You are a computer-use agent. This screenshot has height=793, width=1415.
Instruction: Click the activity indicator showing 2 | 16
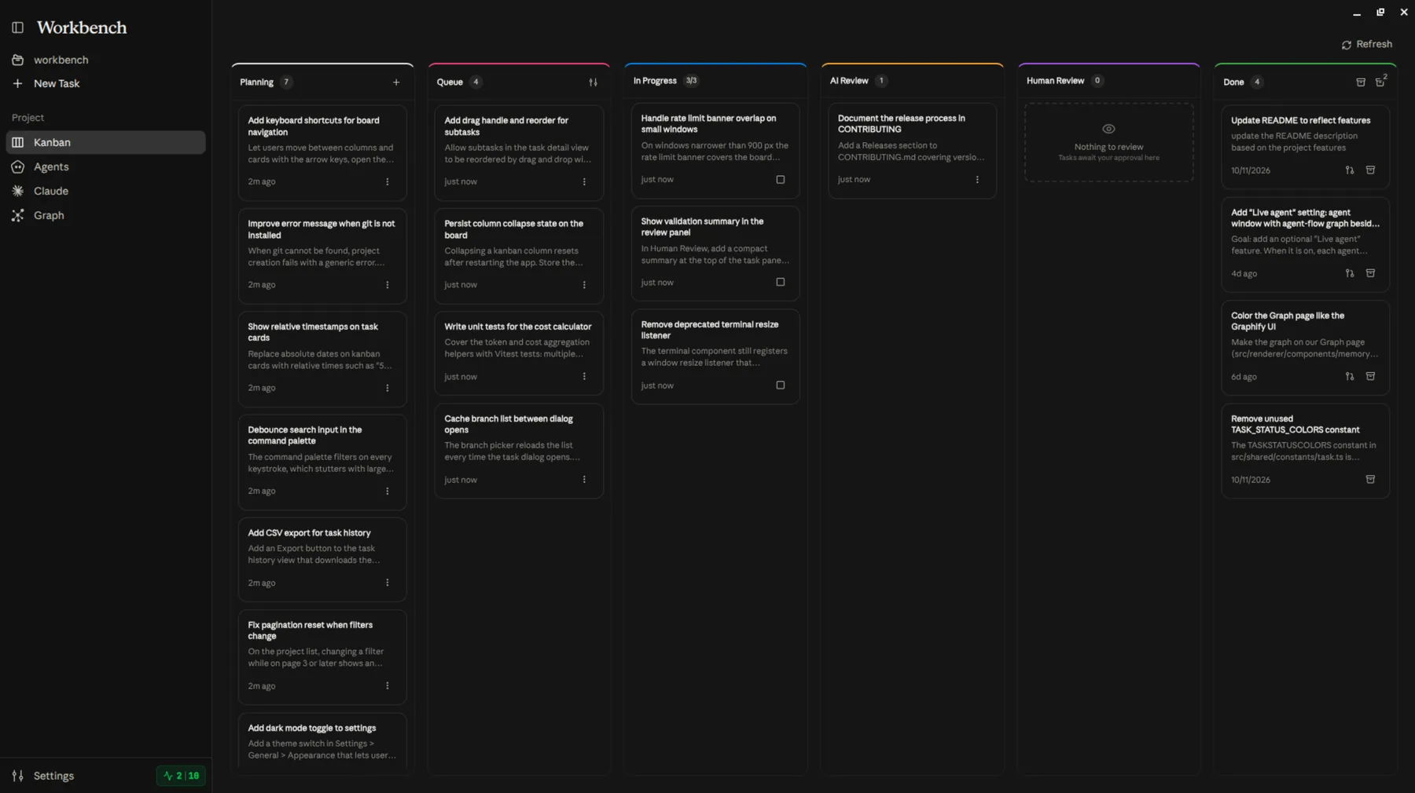(181, 776)
